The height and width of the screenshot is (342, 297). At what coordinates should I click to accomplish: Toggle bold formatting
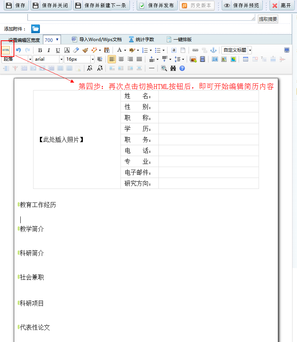coord(40,50)
